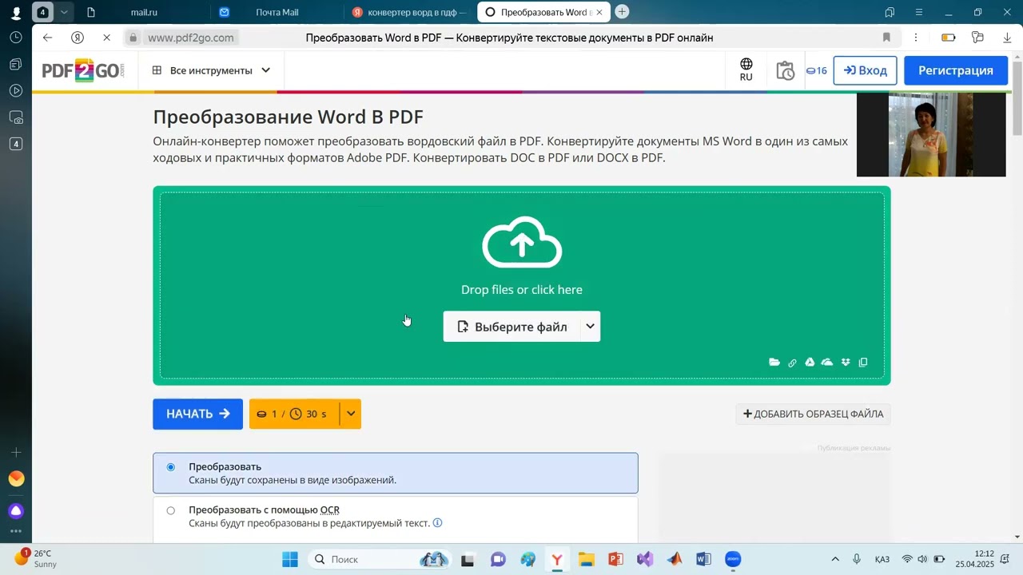Open Zoom from taskbar

click(x=733, y=559)
